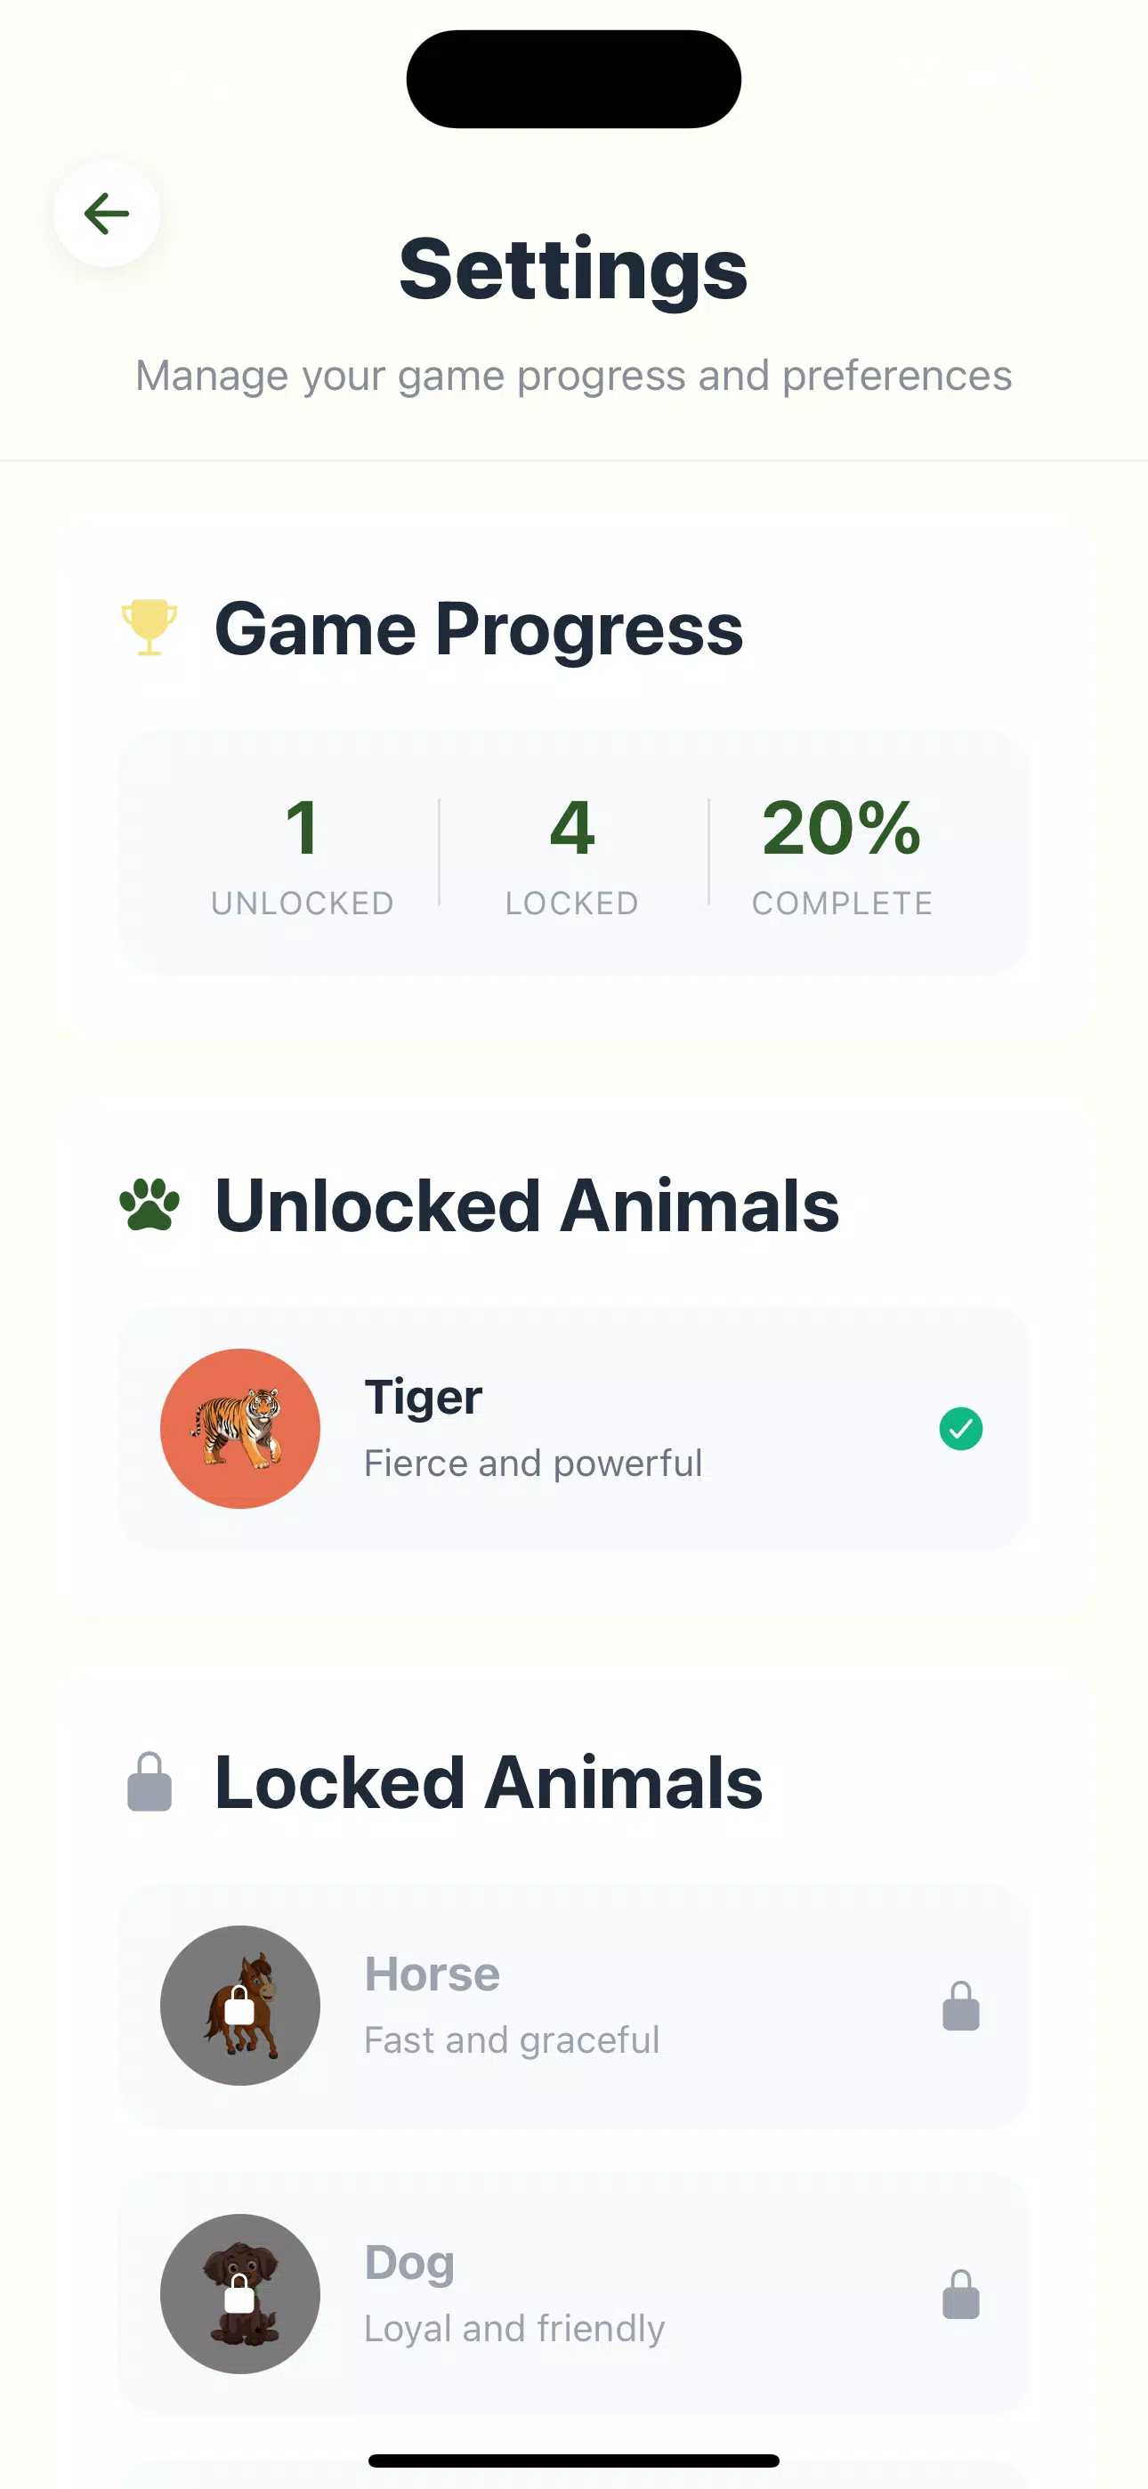Click the Game Progress heading

pyautogui.click(x=479, y=629)
